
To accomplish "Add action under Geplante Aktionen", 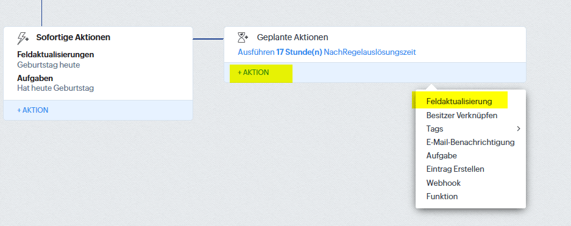I will pyautogui.click(x=254, y=72).
